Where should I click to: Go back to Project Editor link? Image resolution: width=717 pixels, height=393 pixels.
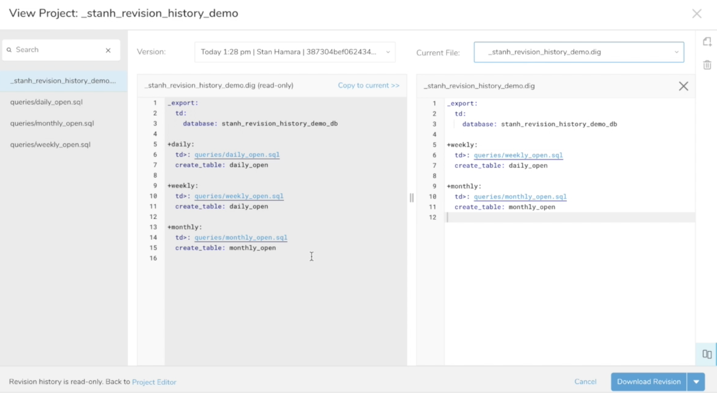(154, 382)
